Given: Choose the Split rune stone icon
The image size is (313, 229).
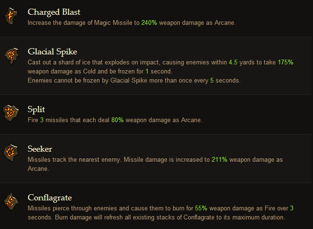Looking at the screenshot, I should tap(11, 113).
